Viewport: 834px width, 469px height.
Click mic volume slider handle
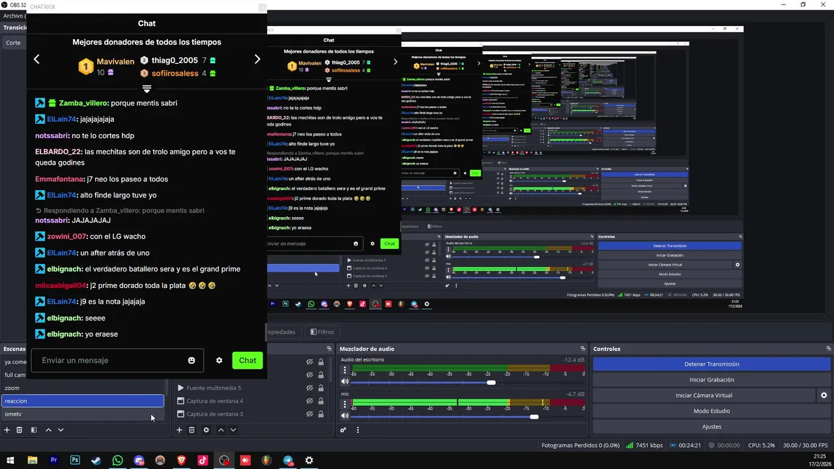tap(534, 416)
